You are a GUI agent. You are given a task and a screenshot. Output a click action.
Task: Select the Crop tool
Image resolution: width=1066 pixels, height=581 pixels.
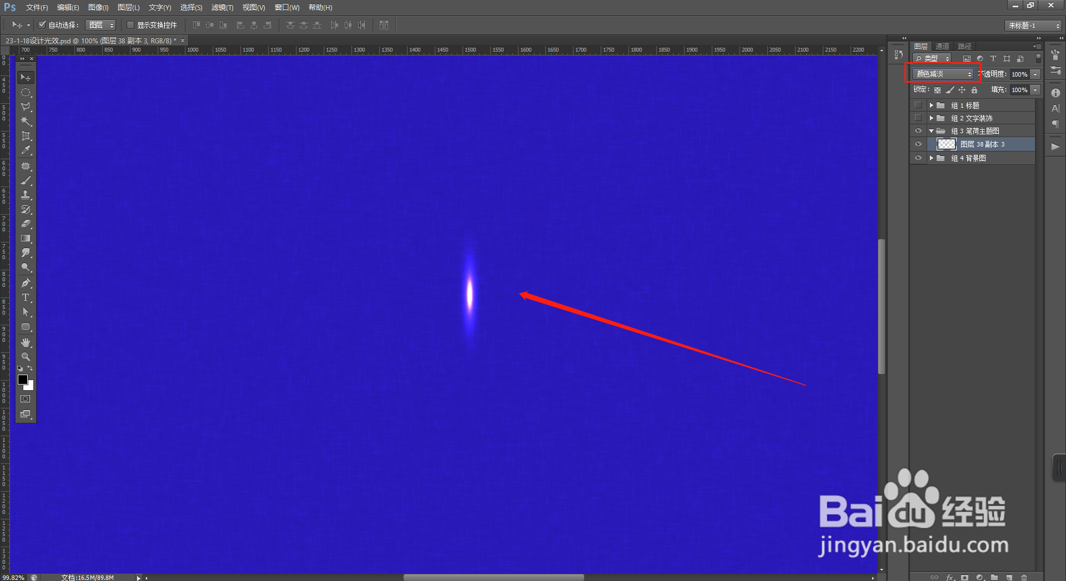[x=26, y=135]
